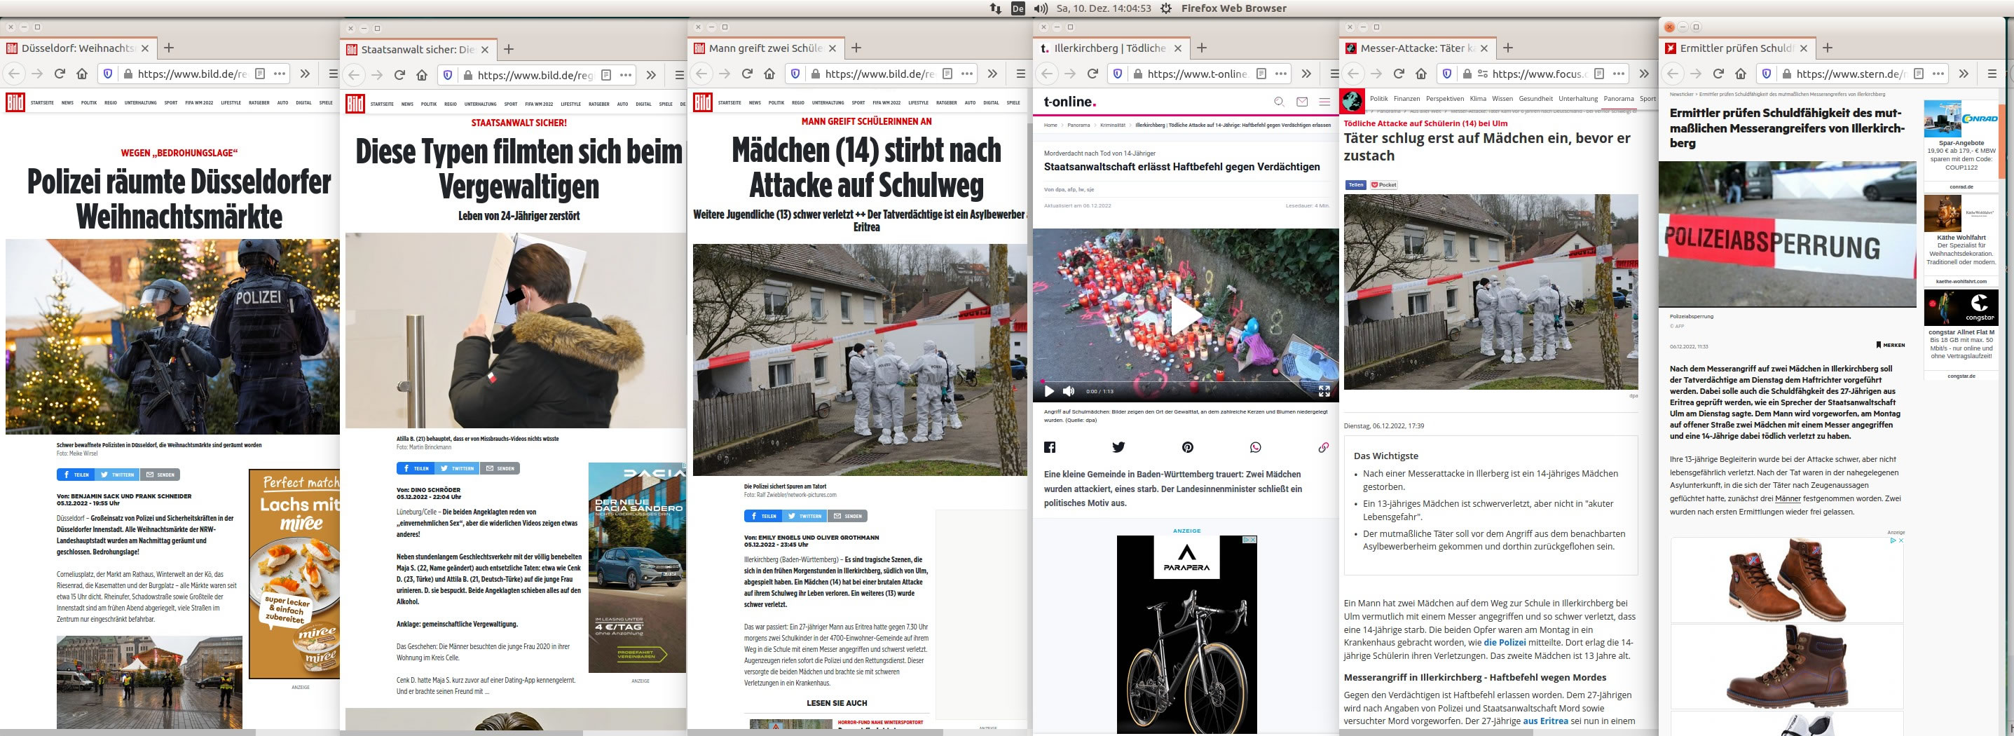
Task: Open FIFA WM 2022 in Staatsanwalt Bild nav
Action: tap(539, 104)
